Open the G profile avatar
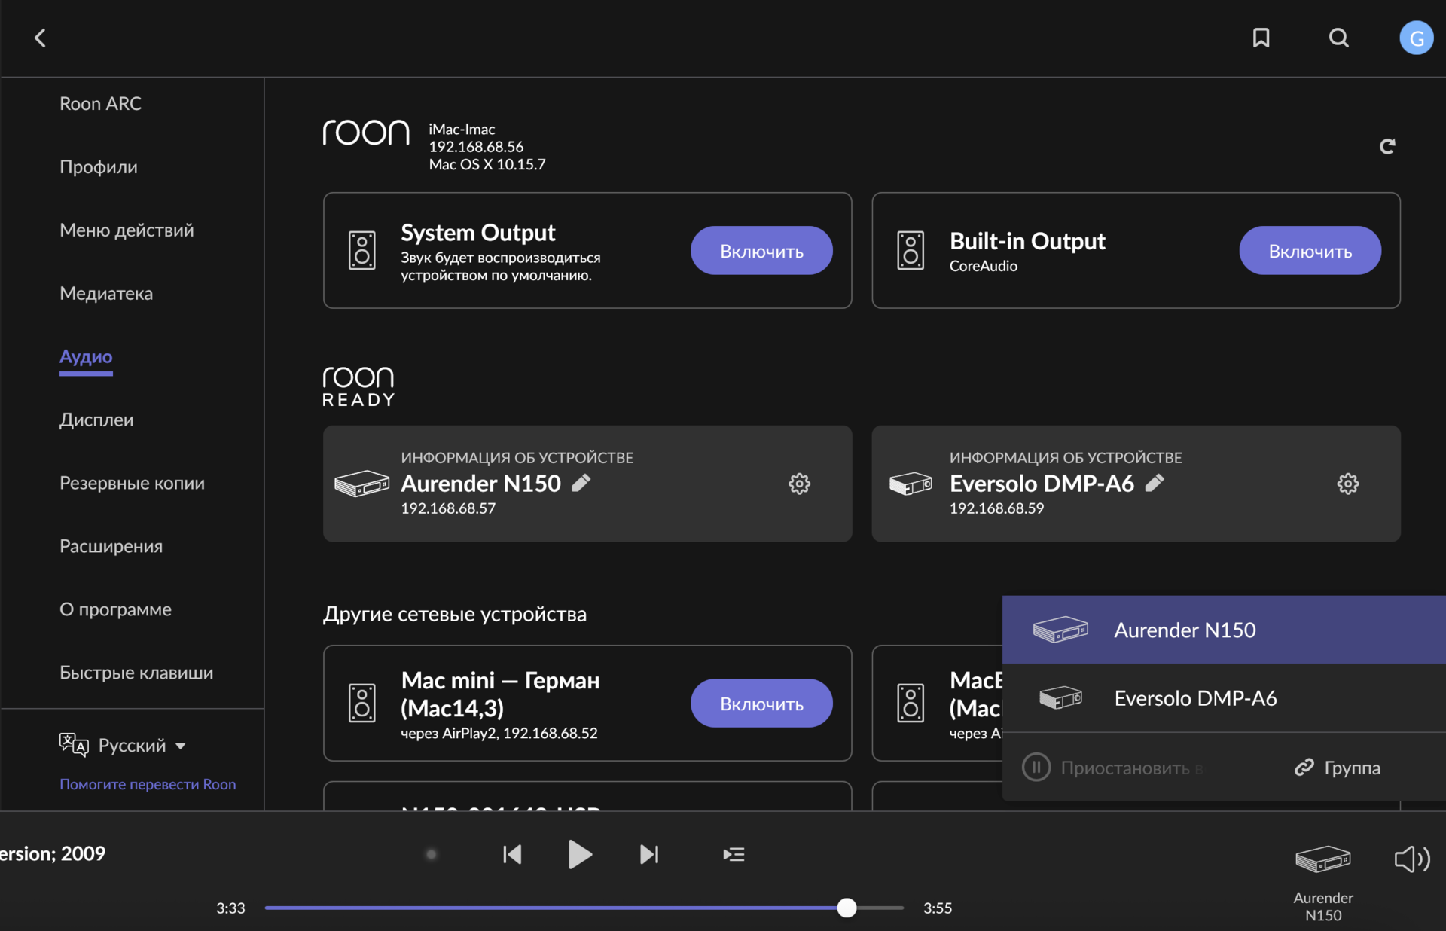This screenshot has height=931, width=1446. click(1416, 38)
